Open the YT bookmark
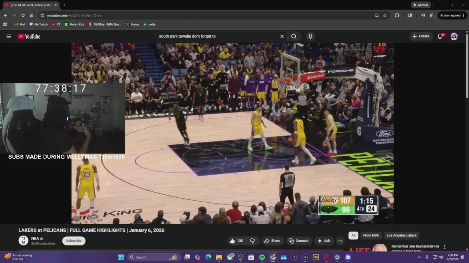This screenshot has height=263, width=469. click(56, 24)
